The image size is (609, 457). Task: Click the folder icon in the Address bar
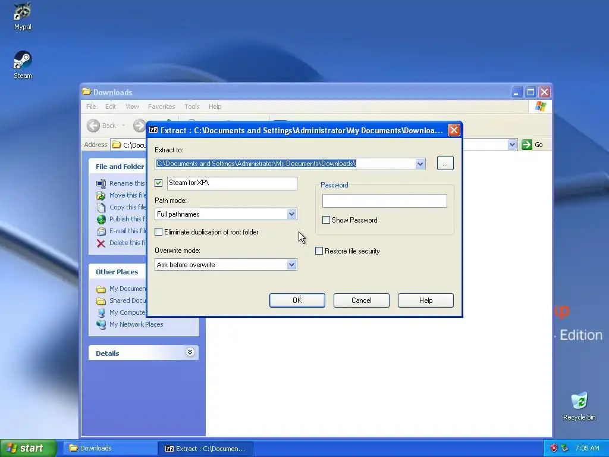coord(117,145)
